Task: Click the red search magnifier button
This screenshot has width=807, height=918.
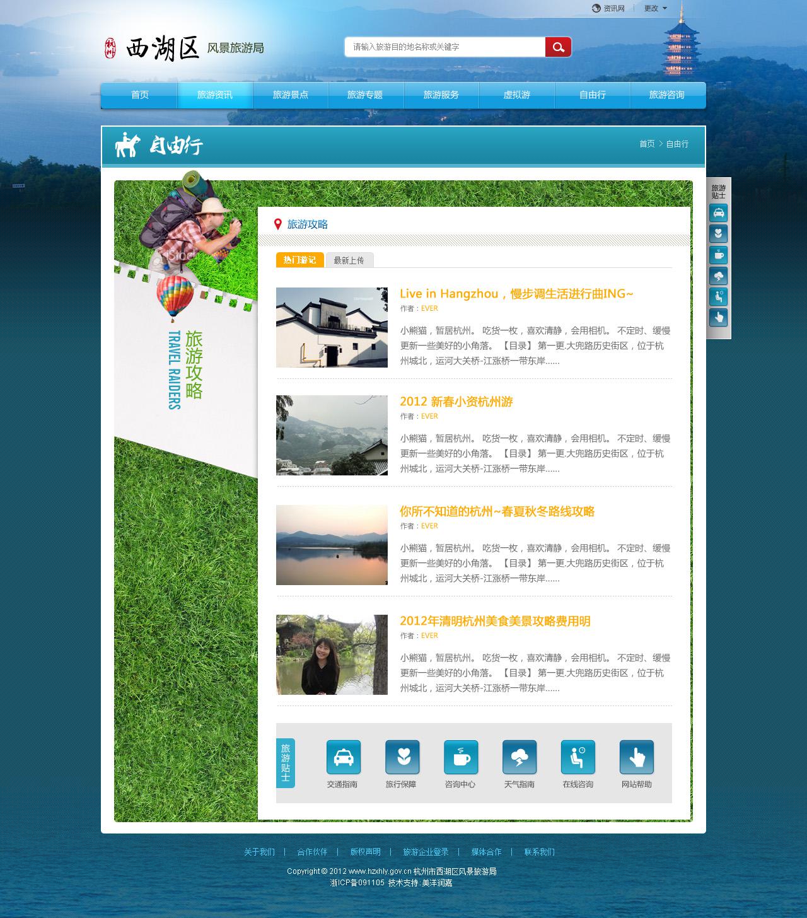Action: pos(558,47)
